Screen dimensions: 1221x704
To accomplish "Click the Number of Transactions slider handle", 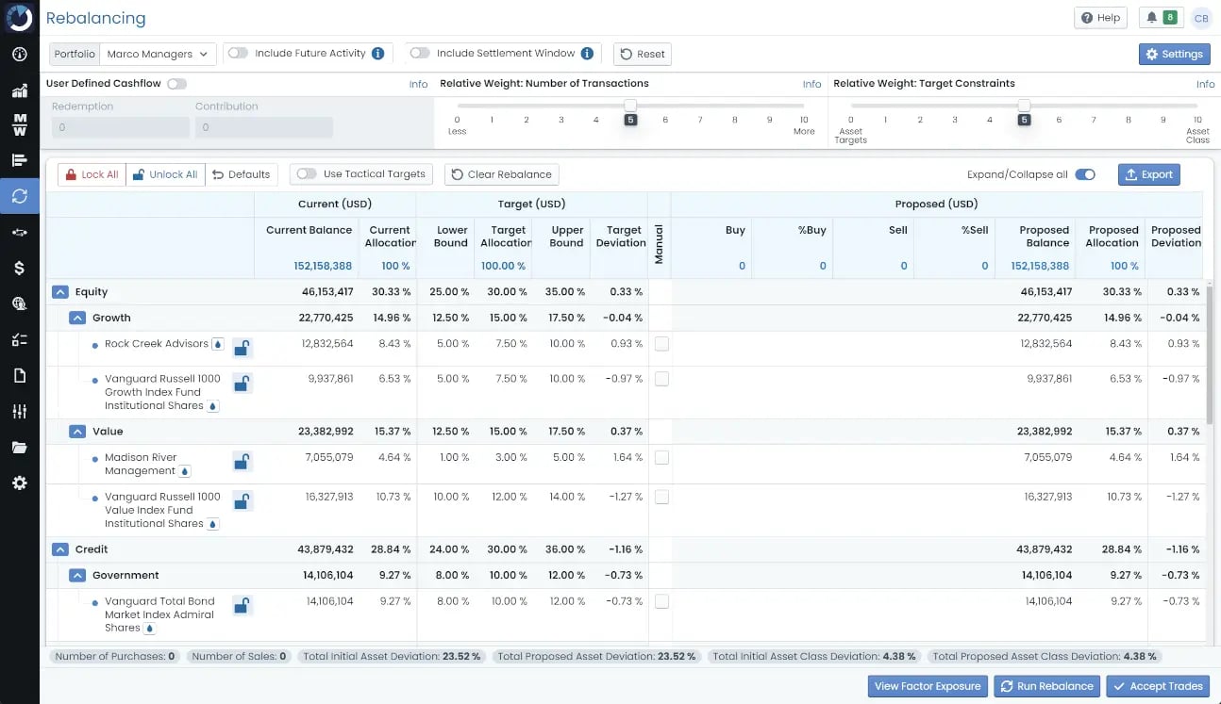I will [630, 106].
